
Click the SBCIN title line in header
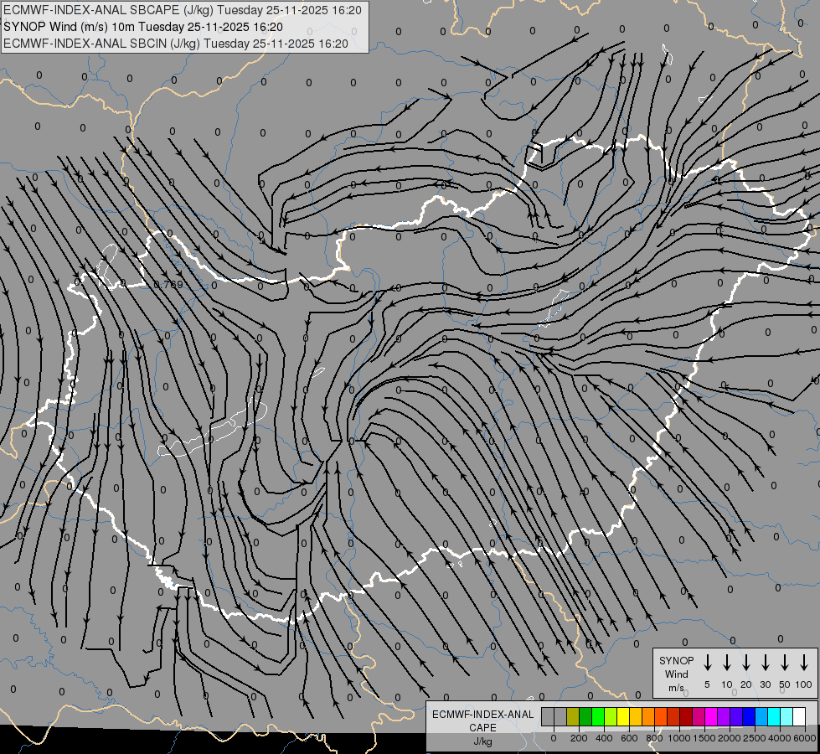[x=176, y=44]
